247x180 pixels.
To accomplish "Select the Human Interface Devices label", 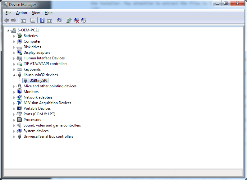I will click(44, 58).
